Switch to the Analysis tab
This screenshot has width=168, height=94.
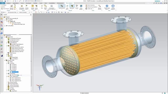8,3
